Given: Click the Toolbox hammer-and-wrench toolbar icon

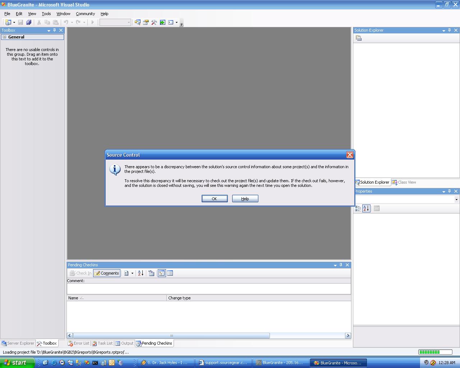Looking at the screenshot, I should pyautogui.click(x=154, y=22).
